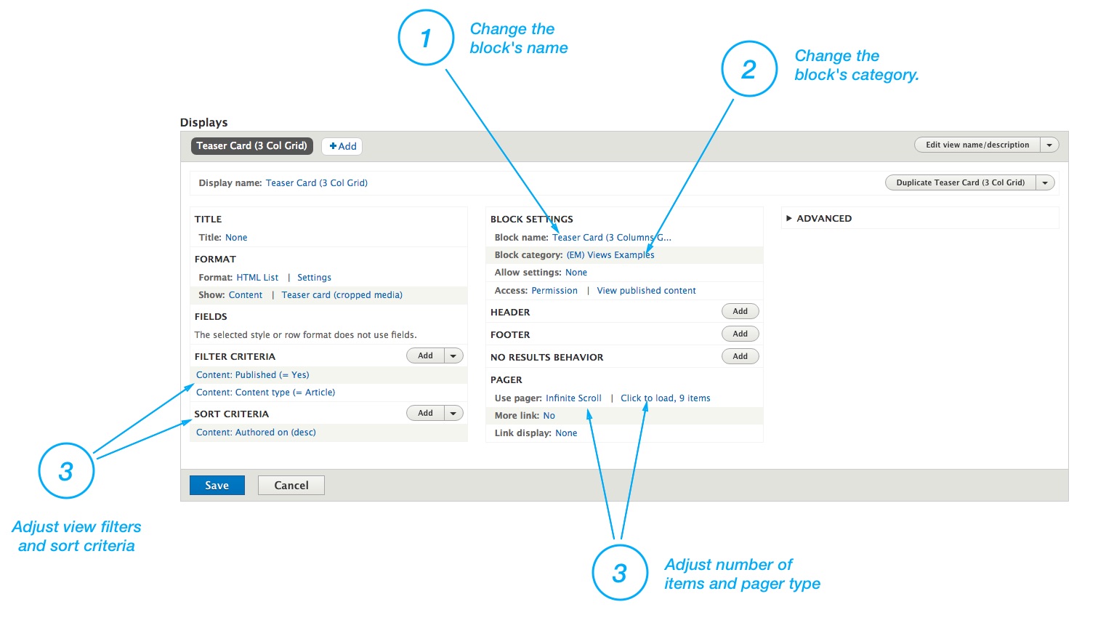1098x631 pixels.
Task: Add a No Results Behavior
Action: click(x=740, y=356)
